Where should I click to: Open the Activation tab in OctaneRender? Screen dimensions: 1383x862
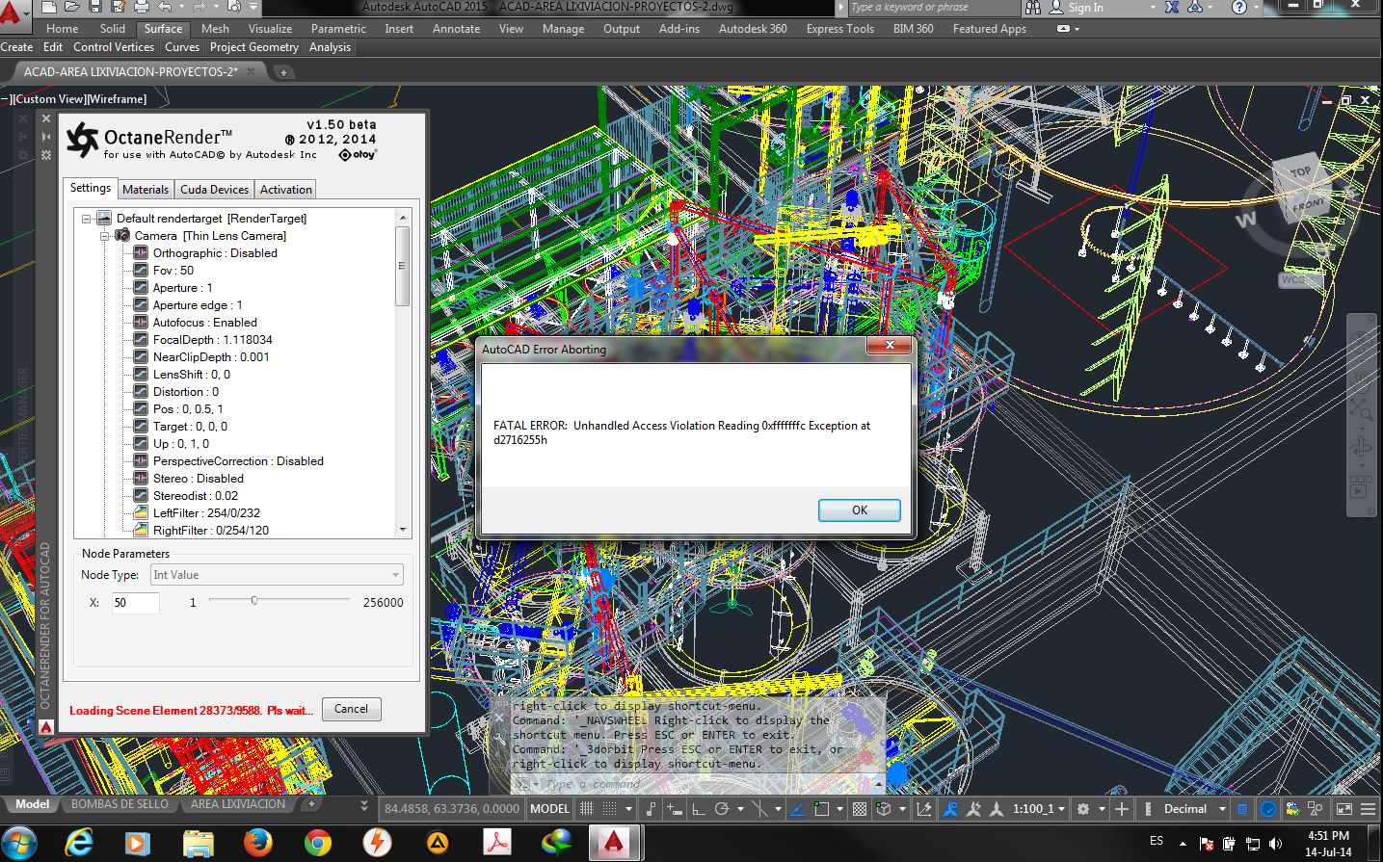pyautogui.click(x=286, y=190)
